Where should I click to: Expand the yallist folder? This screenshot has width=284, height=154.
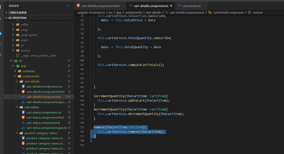[13, 24]
